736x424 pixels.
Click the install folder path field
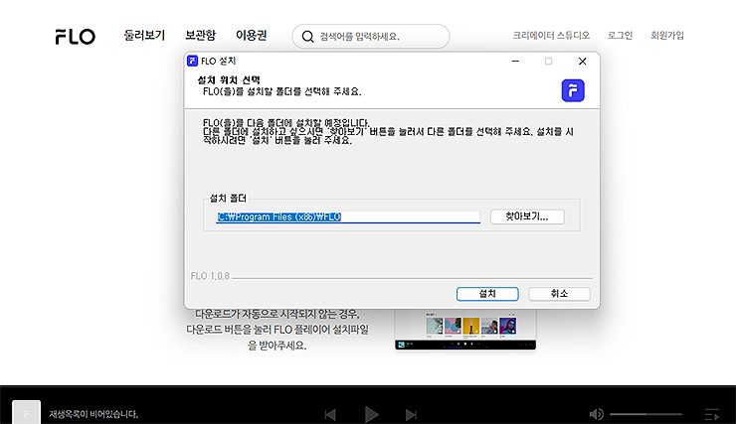coord(348,216)
